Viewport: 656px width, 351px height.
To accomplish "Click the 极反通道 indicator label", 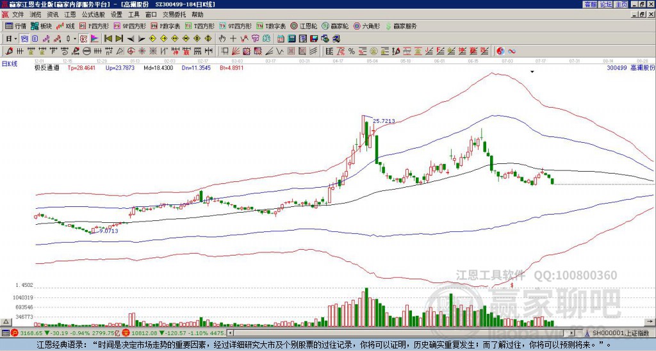I will pyautogui.click(x=47, y=67).
